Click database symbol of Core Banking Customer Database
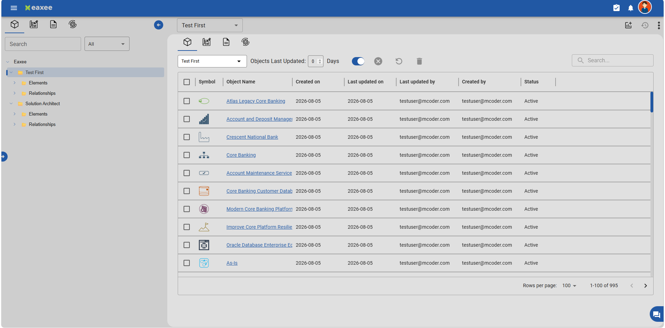The width and height of the screenshot is (665, 328). (x=204, y=191)
